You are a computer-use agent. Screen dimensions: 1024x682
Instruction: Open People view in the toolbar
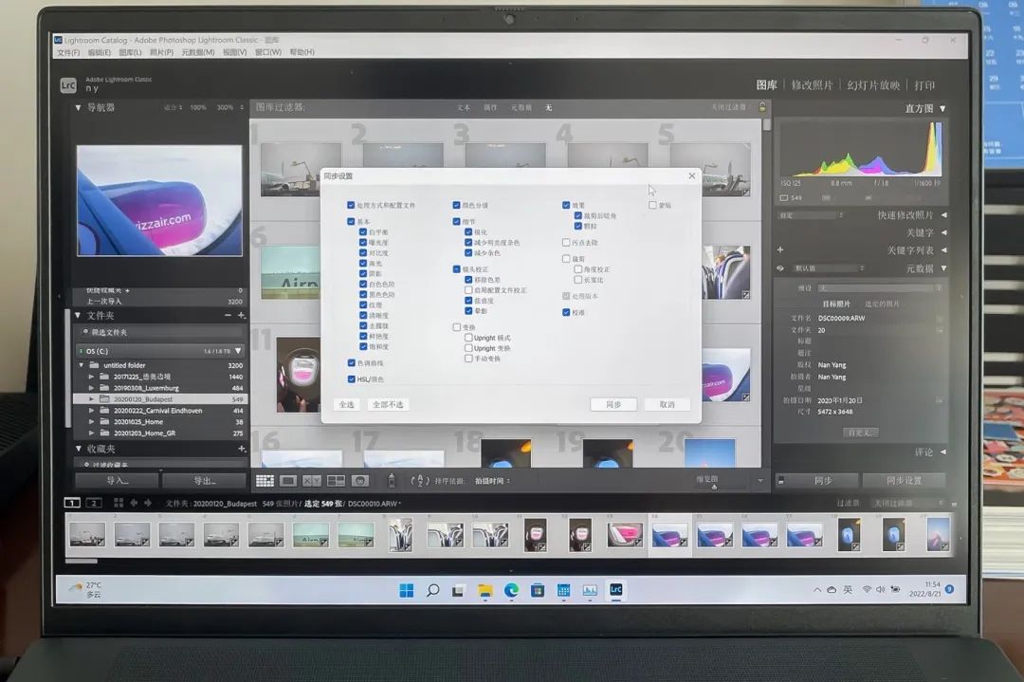pyautogui.click(x=360, y=482)
